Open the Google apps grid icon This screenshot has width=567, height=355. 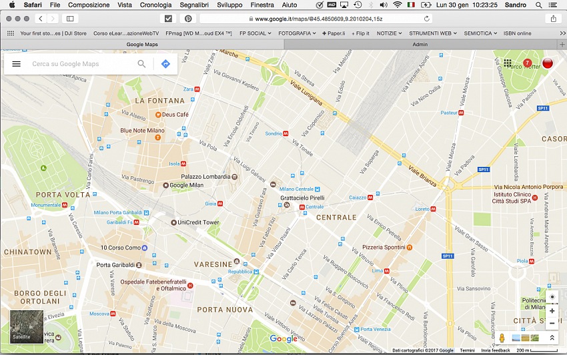coord(508,63)
